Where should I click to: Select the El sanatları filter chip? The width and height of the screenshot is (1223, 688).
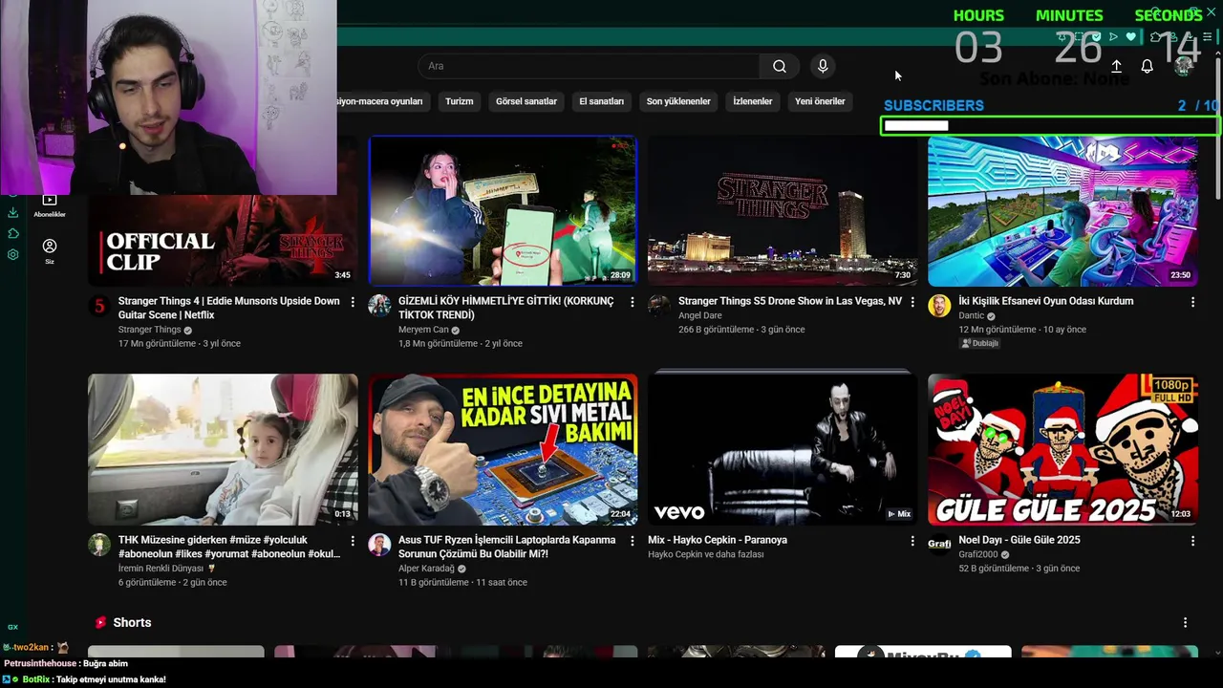click(601, 101)
